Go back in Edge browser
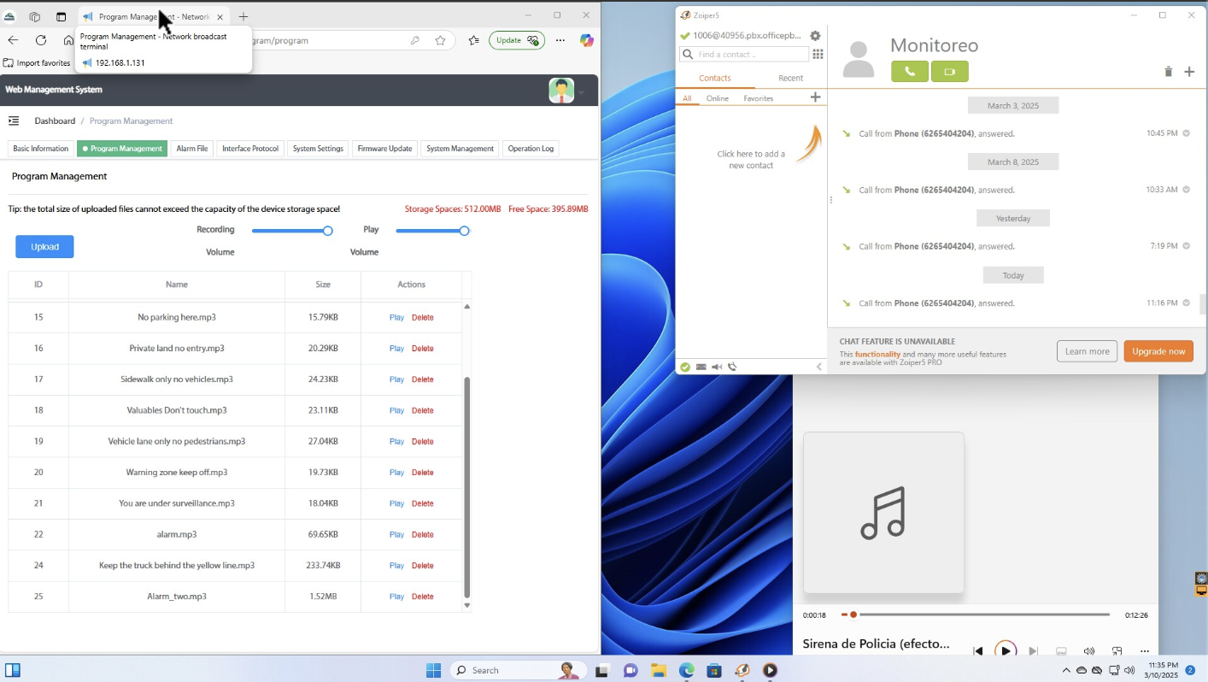 point(13,40)
